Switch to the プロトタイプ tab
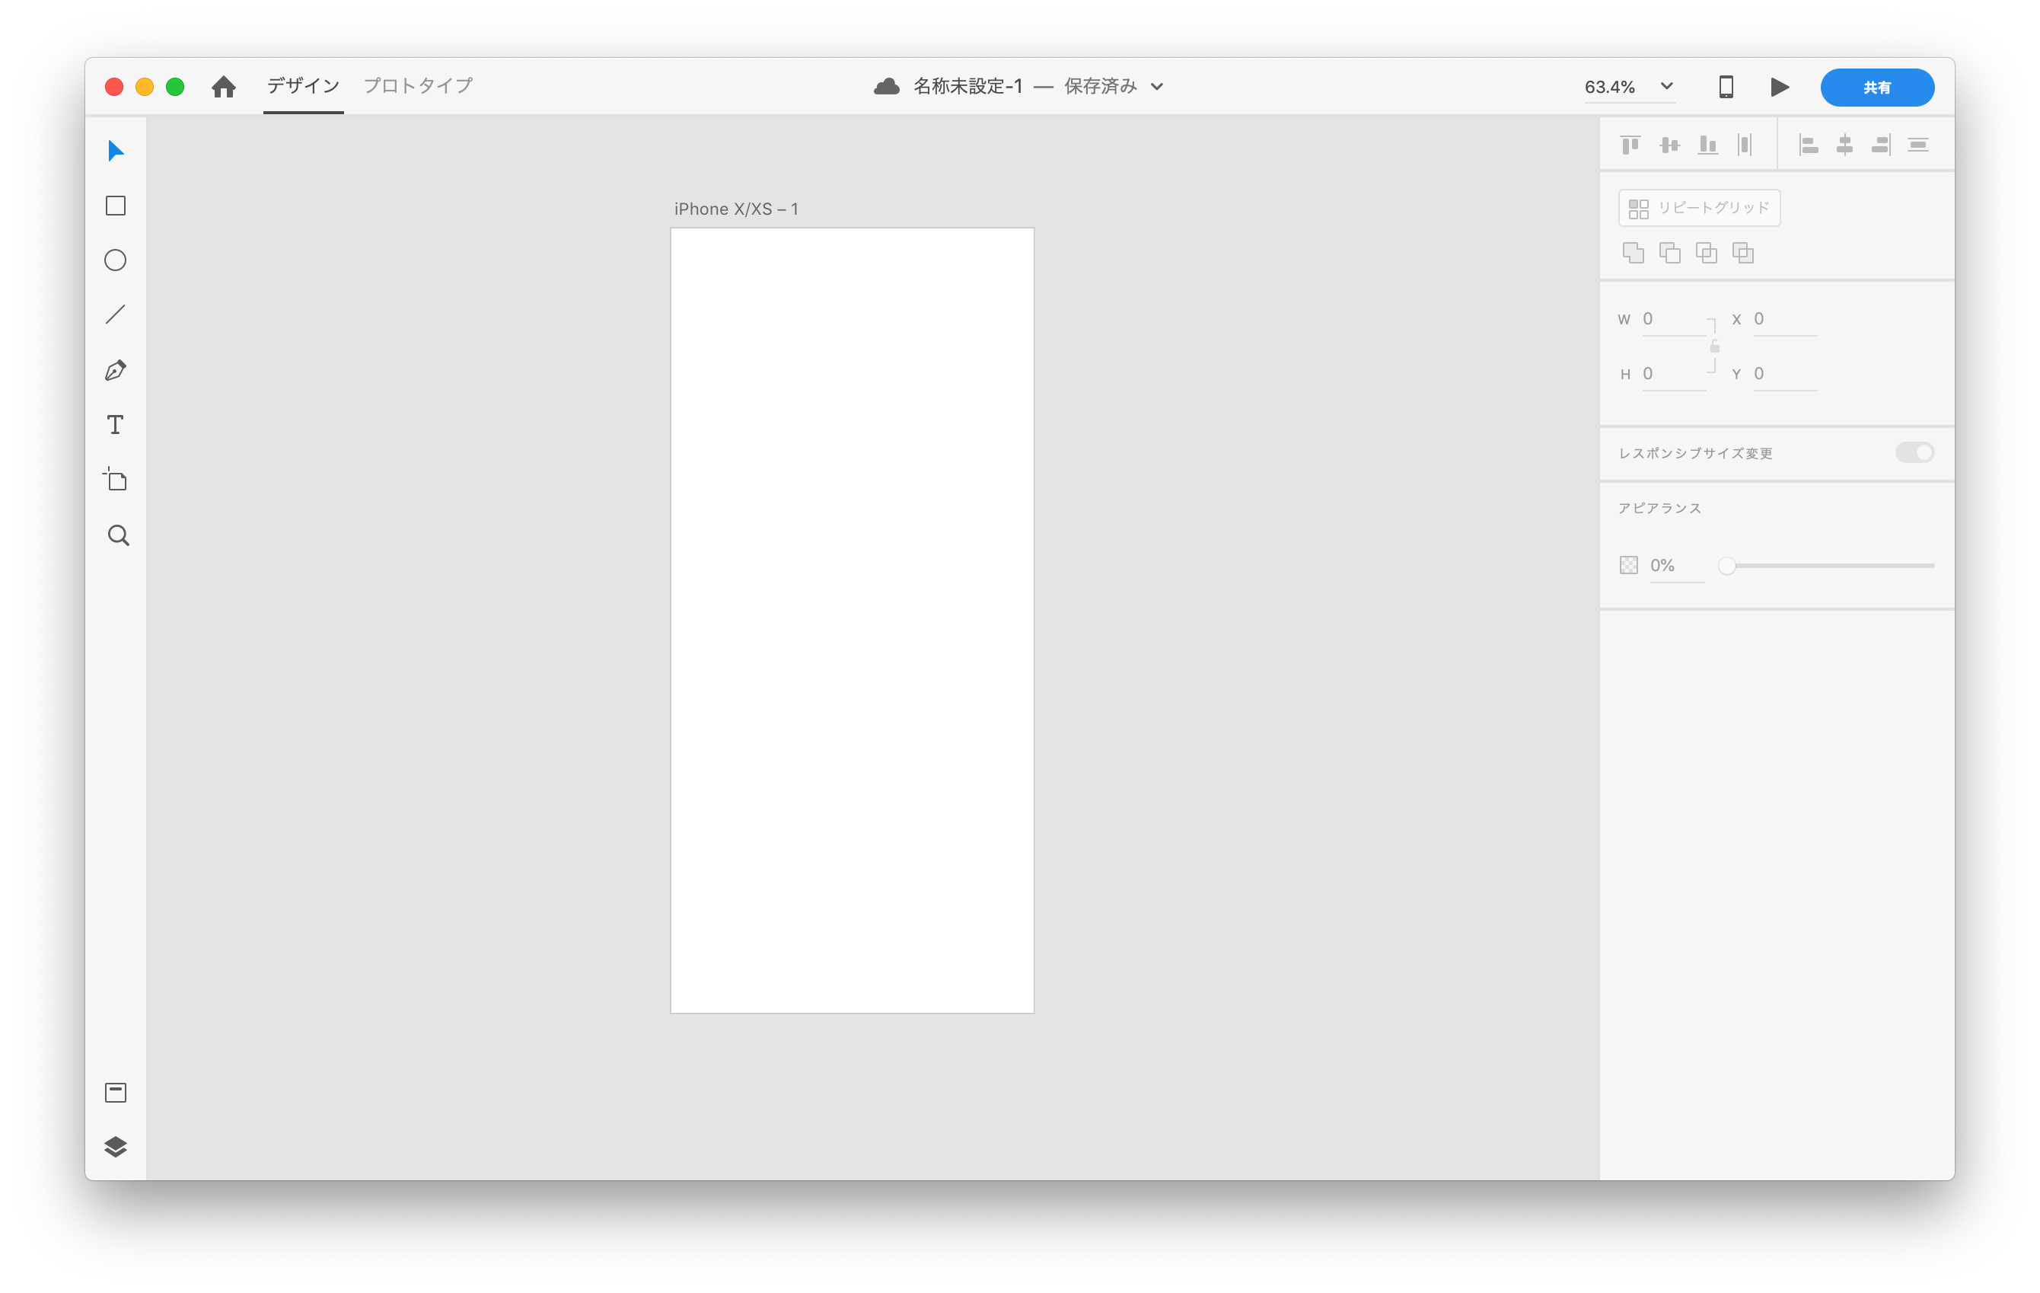Screen dimensions: 2040x1293 point(418,85)
